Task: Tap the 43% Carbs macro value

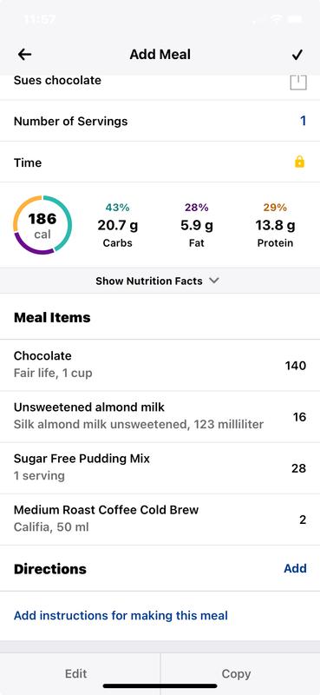Action: pyautogui.click(x=117, y=225)
